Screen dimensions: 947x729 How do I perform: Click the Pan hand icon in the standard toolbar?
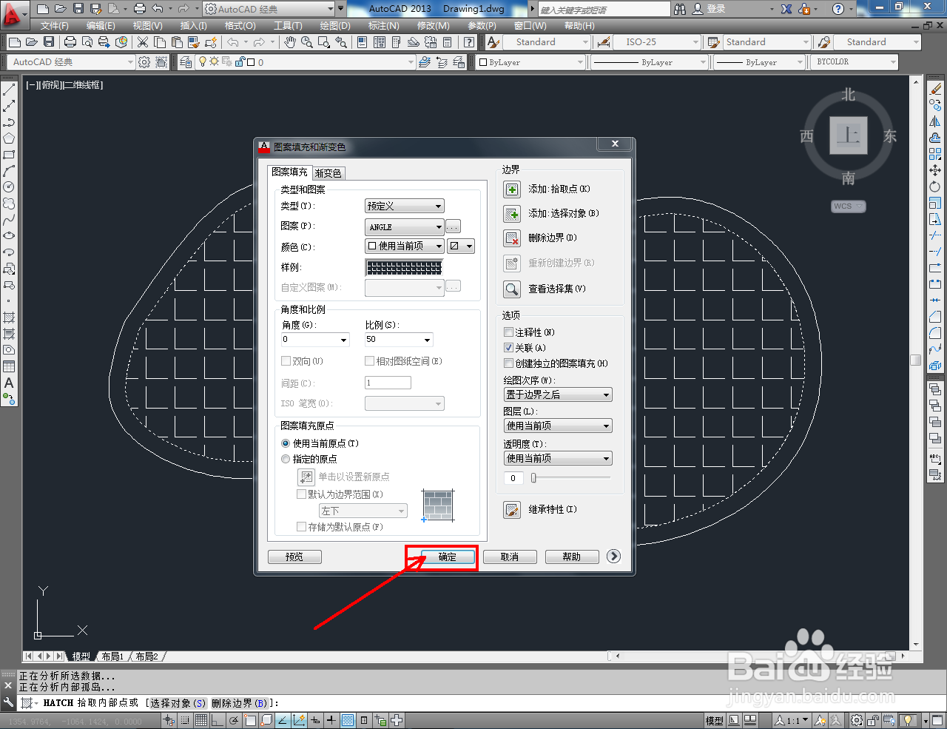coord(290,42)
